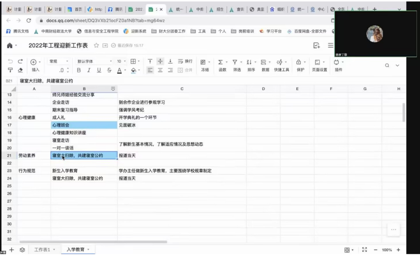Open bookmark 腾讯文档
The height and width of the screenshot is (257, 420).
coord(17,31)
